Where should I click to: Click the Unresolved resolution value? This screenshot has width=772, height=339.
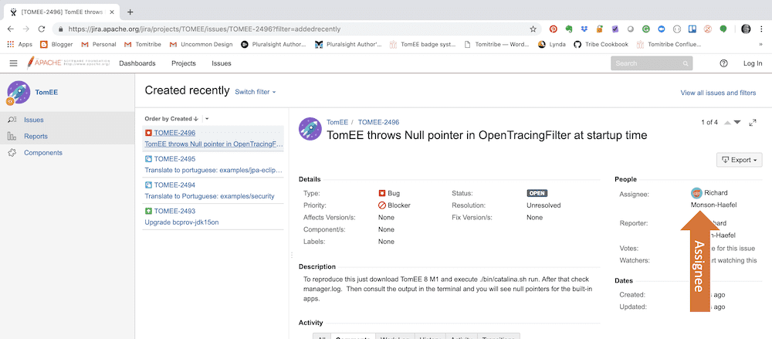(543, 205)
